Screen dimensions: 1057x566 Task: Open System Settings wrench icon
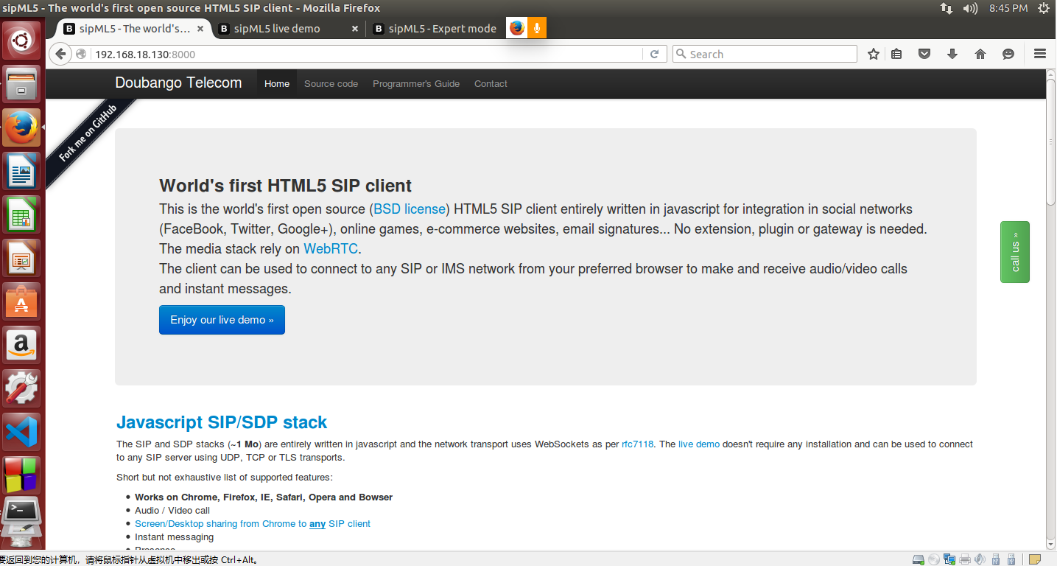tap(22, 388)
